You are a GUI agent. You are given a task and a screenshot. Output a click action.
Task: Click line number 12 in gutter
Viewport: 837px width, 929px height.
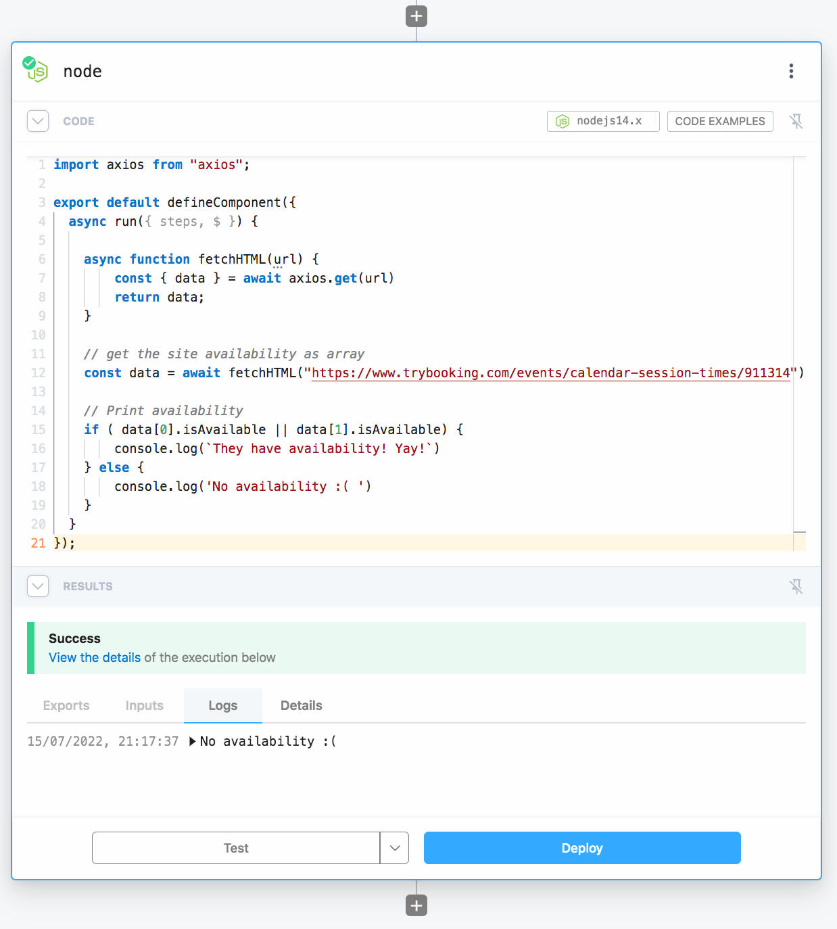pyautogui.click(x=38, y=373)
